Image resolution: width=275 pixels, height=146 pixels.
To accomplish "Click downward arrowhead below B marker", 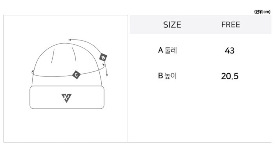I will (x=107, y=75).
